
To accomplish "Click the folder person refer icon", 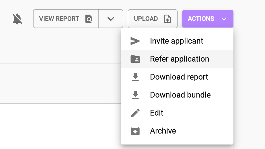I will tap(135, 59).
